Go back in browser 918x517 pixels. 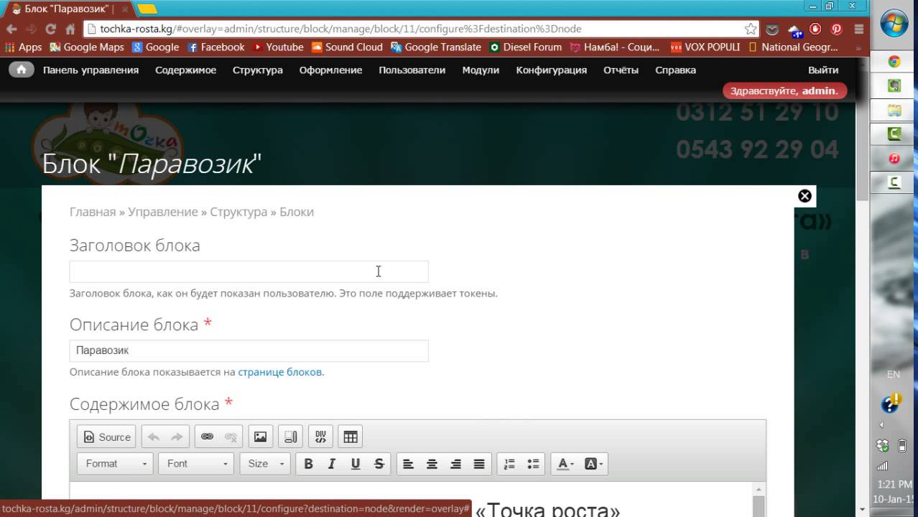11,29
